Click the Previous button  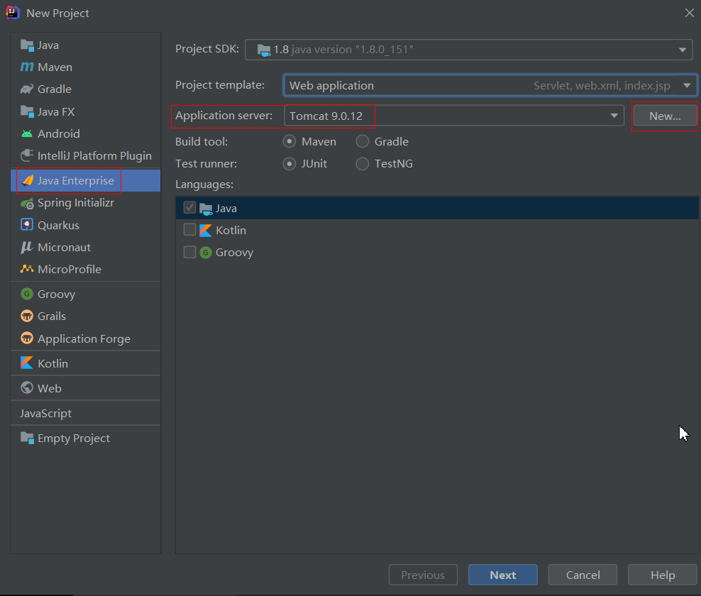pyautogui.click(x=423, y=575)
